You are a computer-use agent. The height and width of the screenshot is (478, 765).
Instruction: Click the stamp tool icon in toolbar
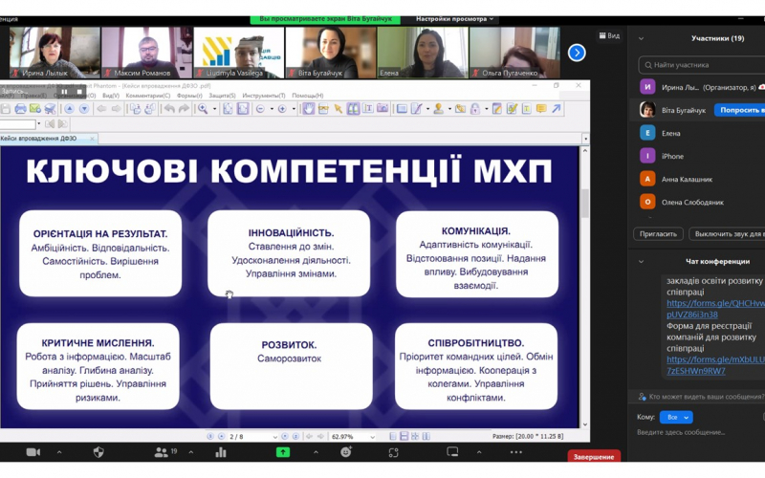point(438,109)
